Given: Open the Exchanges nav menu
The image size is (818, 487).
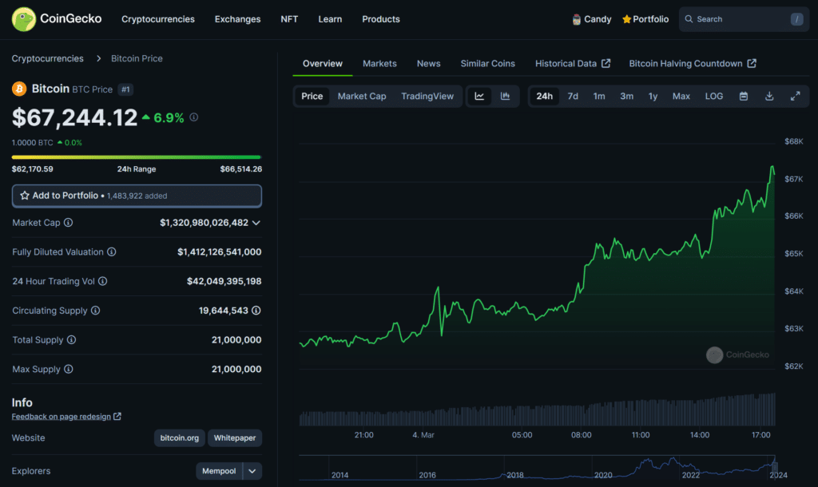Looking at the screenshot, I should tap(237, 19).
